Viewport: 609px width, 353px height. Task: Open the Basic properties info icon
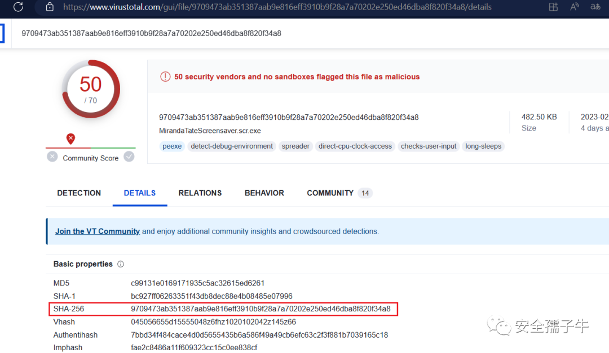click(121, 264)
